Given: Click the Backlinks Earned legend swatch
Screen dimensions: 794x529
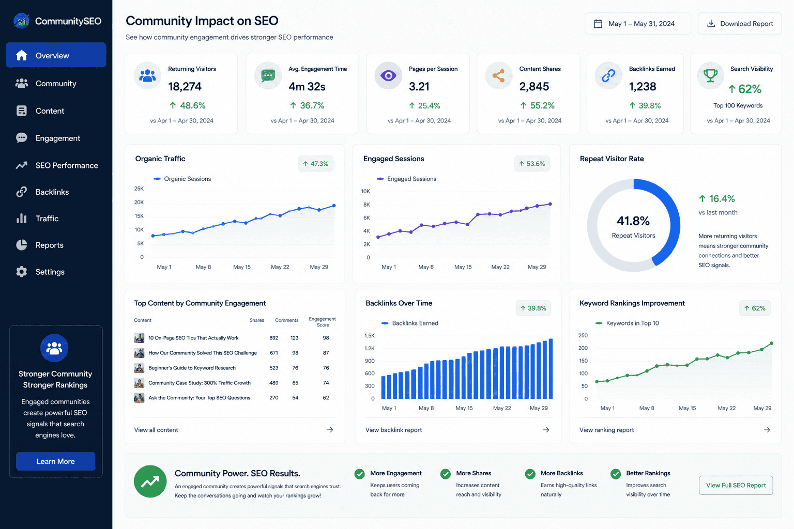Looking at the screenshot, I should click(385, 323).
